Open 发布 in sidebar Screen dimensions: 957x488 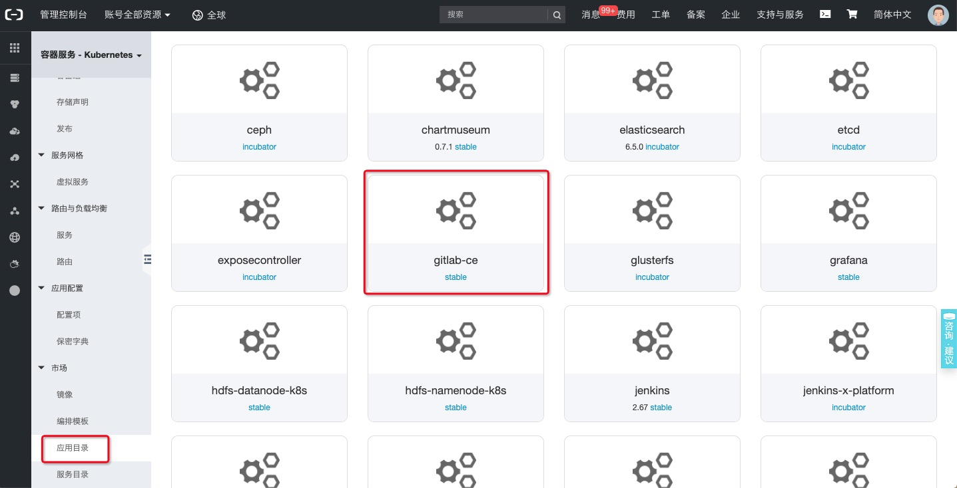tap(65, 128)
